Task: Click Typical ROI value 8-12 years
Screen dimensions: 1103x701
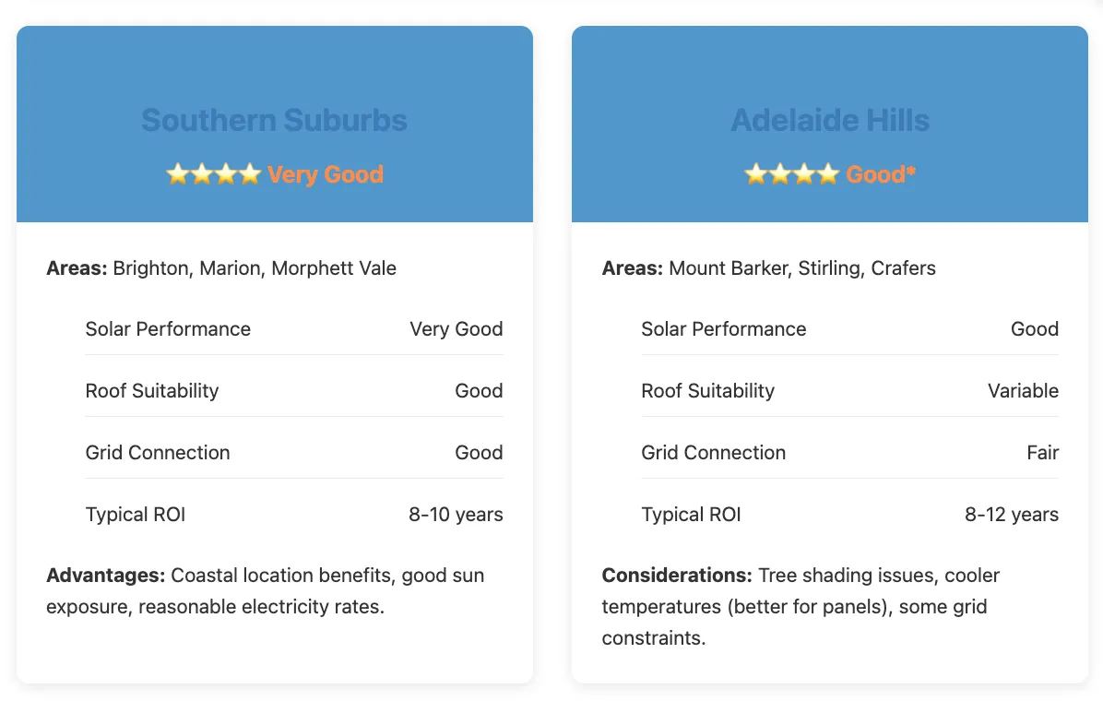Action: (1012, 515)
